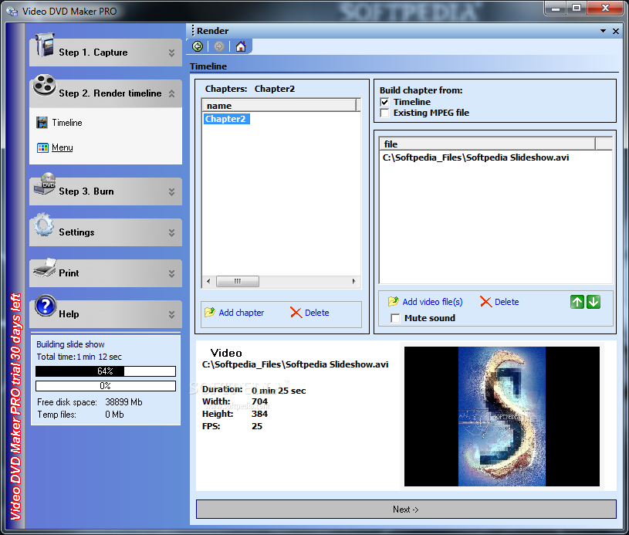Image resolution: width=629 pixels, height=535 pixels.
Task: Click the Add video file(s) link
Action: coord(432,302)
